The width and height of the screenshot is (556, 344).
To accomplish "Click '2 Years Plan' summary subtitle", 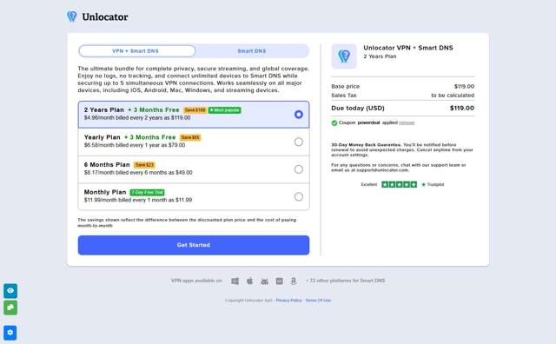I will [x=380, y=56].
